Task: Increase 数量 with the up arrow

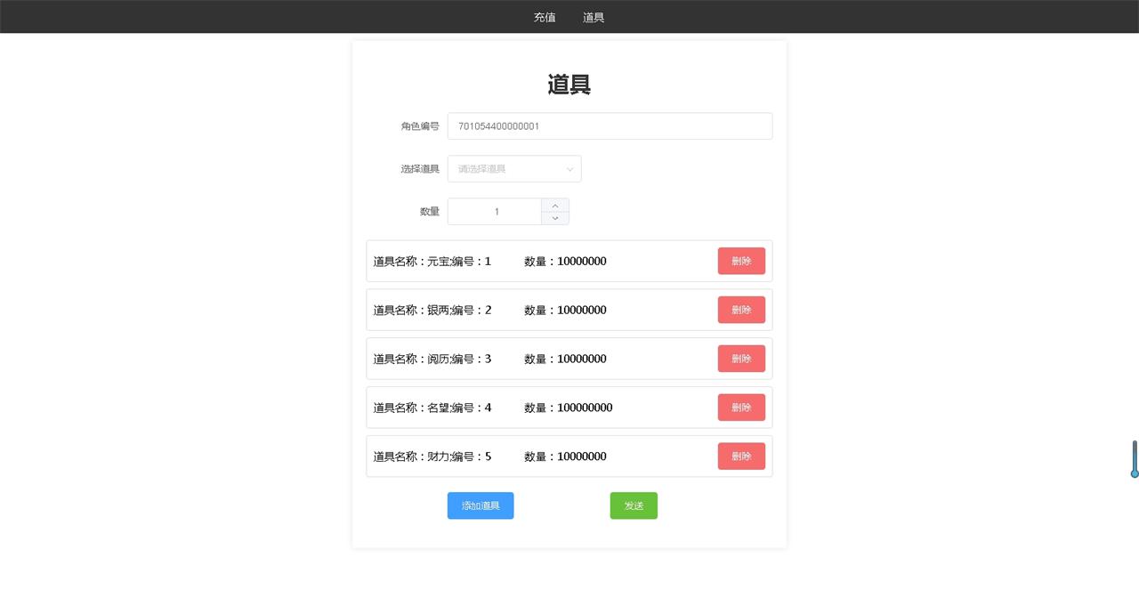Action: tap(555, 206)
